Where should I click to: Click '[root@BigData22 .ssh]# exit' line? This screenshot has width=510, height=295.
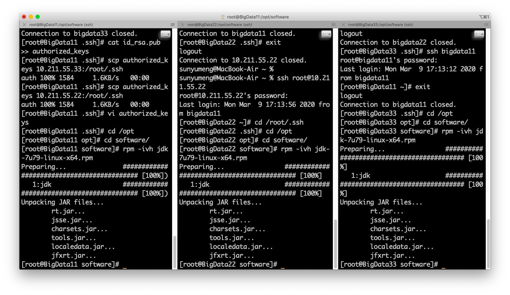[x=230, y=42]
